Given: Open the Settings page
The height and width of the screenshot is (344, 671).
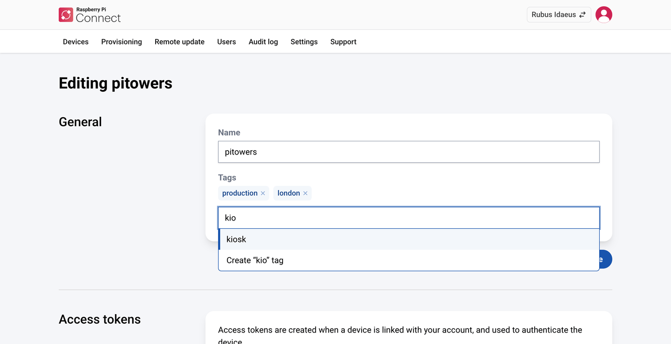Looking at the screenshot, I should 304,42.
